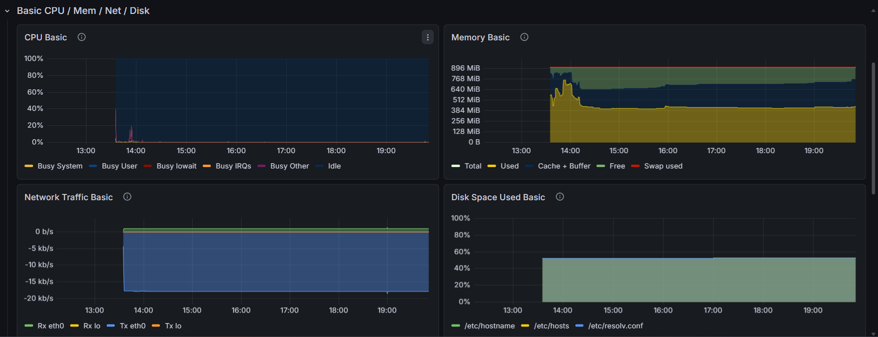Click the yellow Used area in Memory graph
The width and height of the screenshot is (878, 337).
click(703, 125)
